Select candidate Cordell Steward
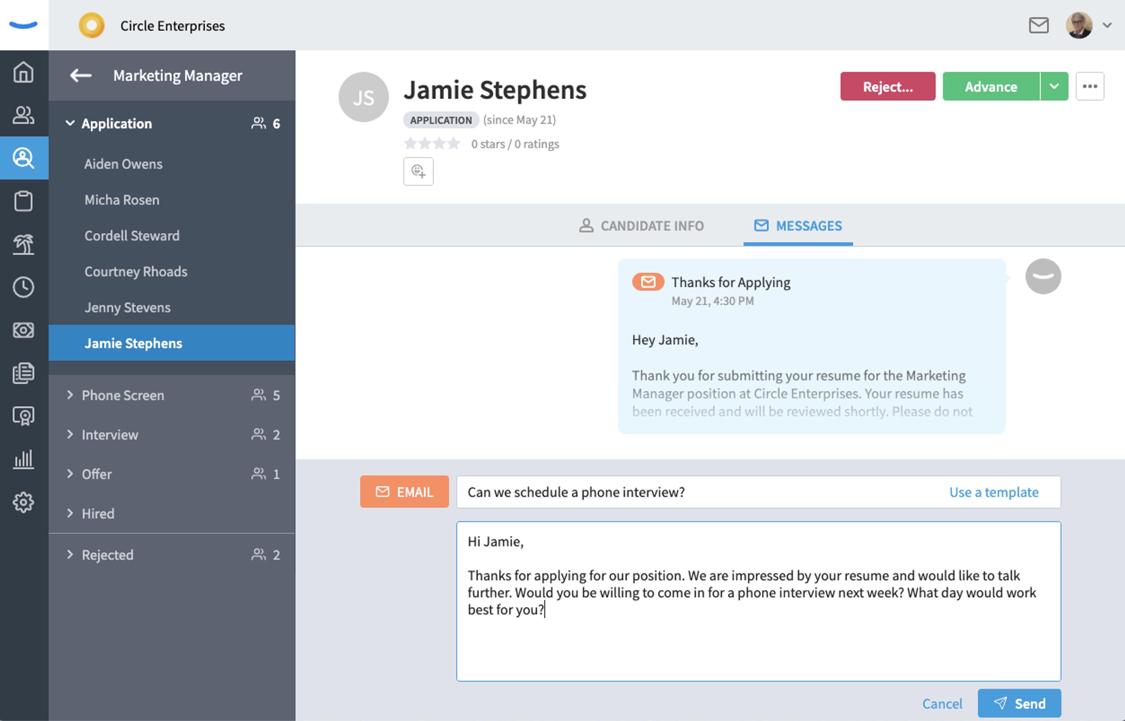 click(172, 236)
